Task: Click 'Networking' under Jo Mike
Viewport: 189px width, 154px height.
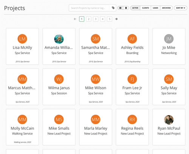Action: [169, 53]
